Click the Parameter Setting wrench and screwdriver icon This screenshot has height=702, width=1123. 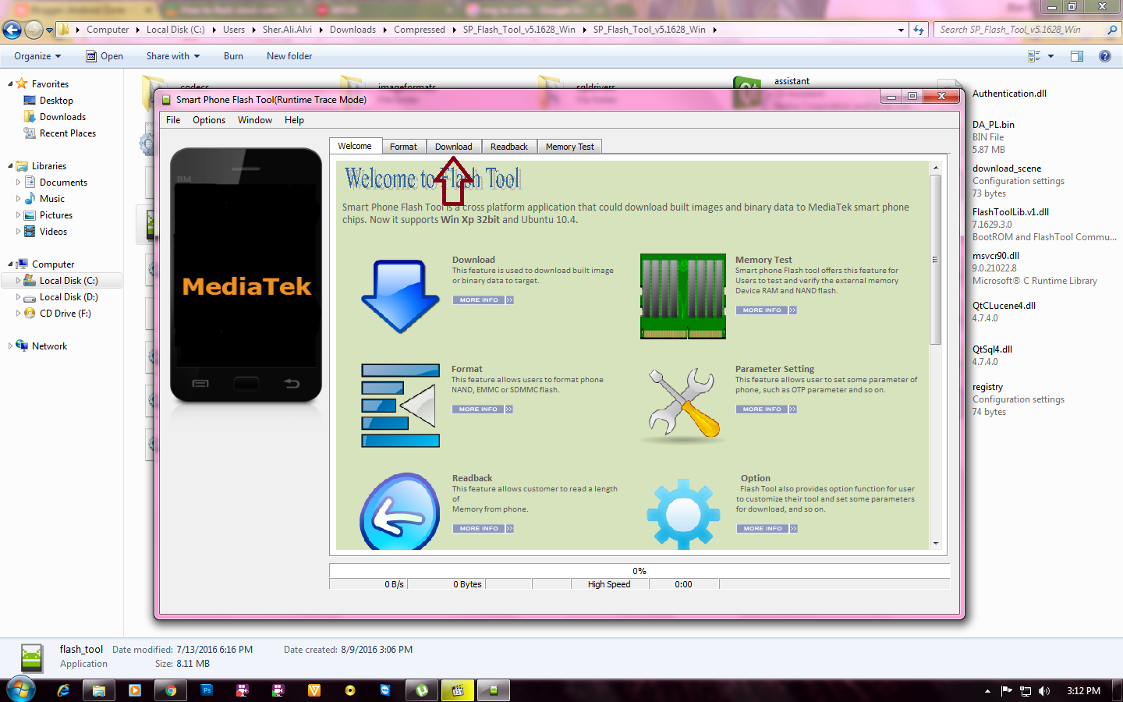click(x=683, y=404)
